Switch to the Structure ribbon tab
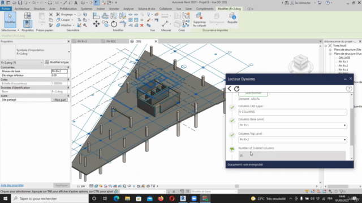 click(39, 9)
